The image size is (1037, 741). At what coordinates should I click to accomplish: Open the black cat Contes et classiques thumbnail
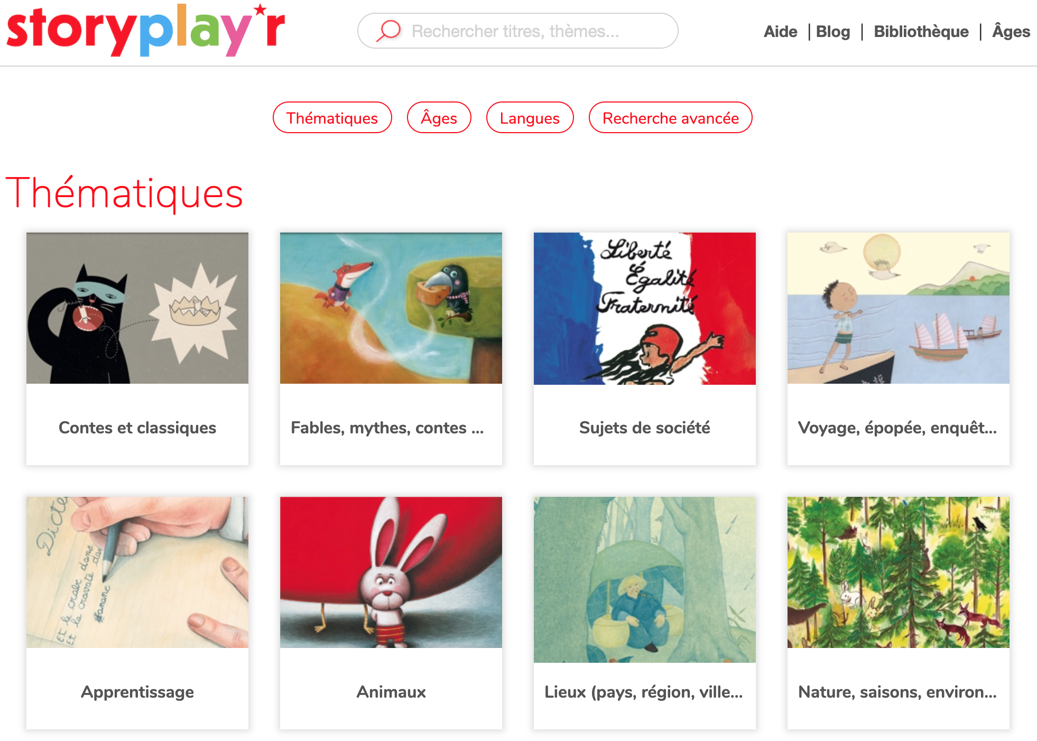click(x=137, y=308)
